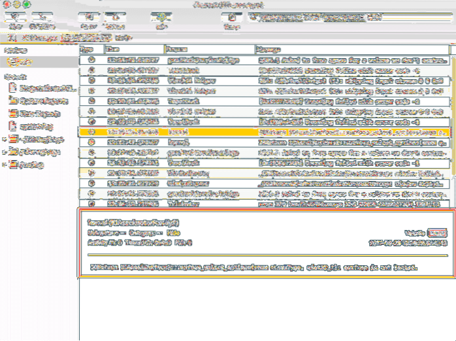Open Diagnostic and Usage reports in sidebar
456x341 pixels.
pyautogui.click(x=41, y=88)
